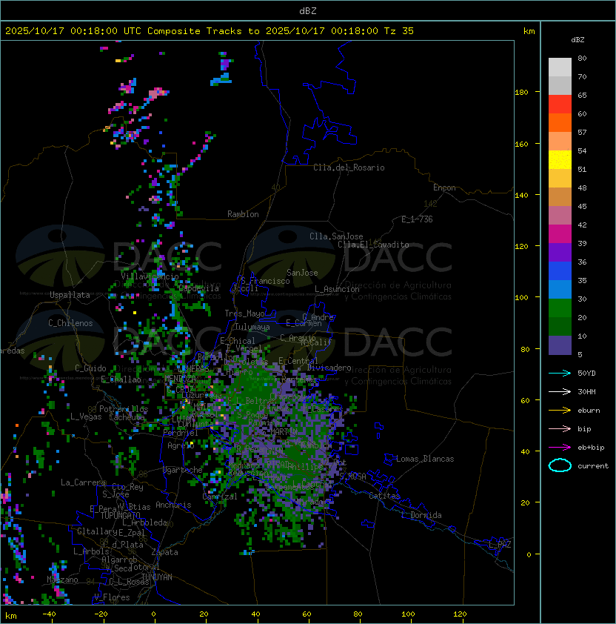
Task: Click the 'Lomas_Blancas' map label
Action: 425,459
